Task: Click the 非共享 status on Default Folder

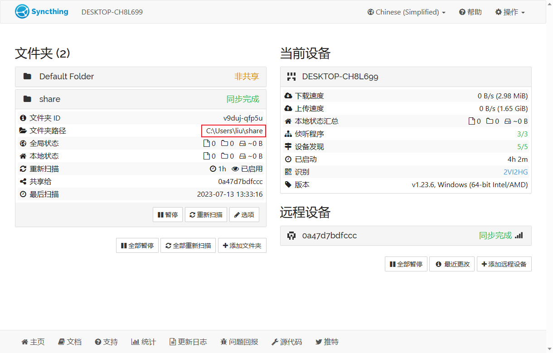Action: pyautogui.click(x=247, y=77)
